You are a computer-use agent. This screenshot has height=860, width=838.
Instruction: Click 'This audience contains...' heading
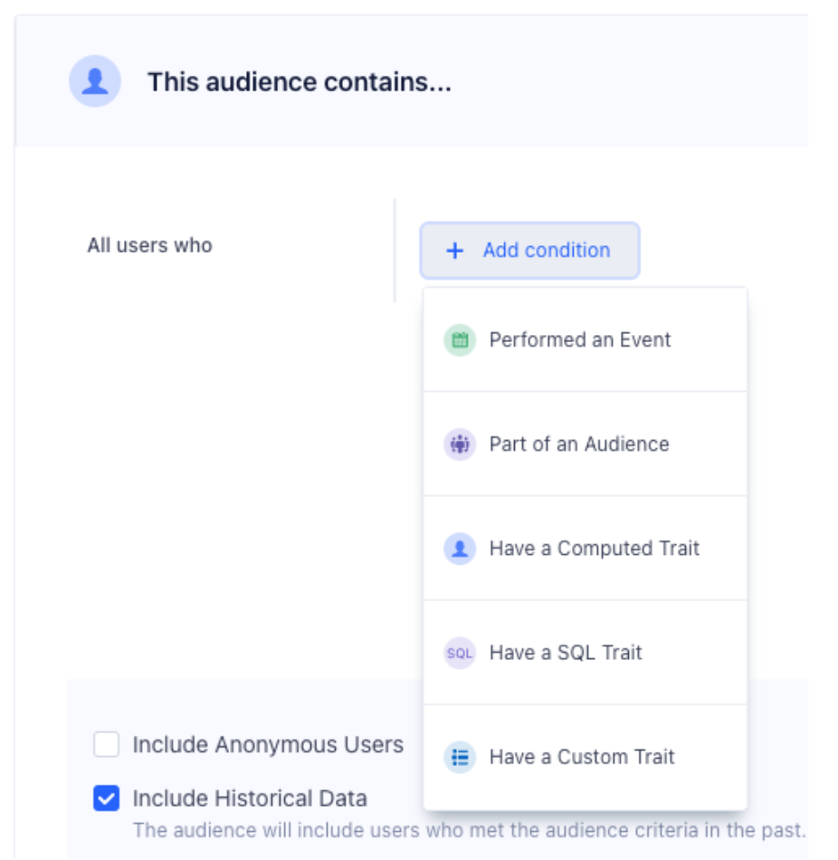click(300, 81)
